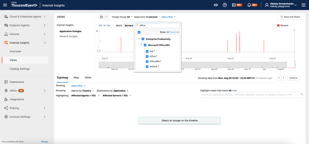Open the user account dropdown
This screenshot has width=309, height=144.
point(281,5)
